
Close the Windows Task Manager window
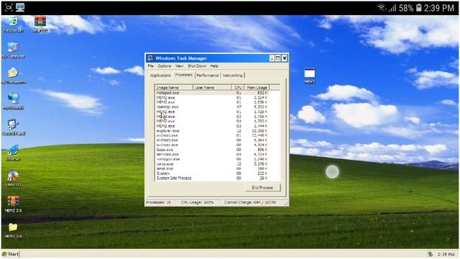coord(285,58)
